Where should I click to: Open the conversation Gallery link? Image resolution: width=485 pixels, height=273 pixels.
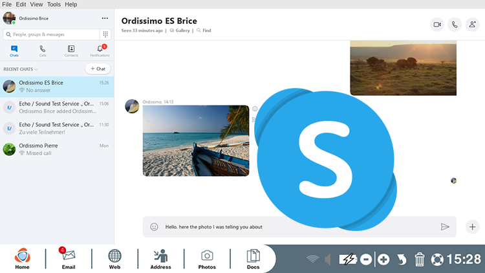pos(180,30)
